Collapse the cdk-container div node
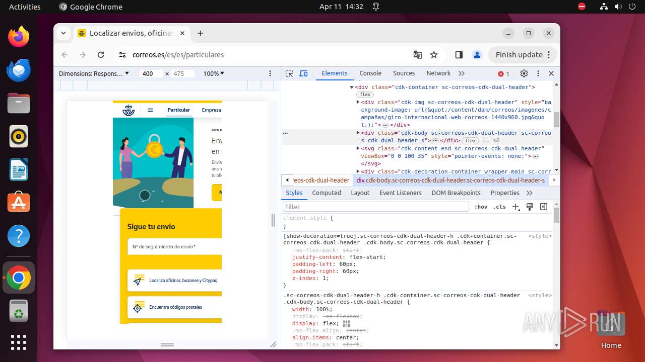 point(352,87)
